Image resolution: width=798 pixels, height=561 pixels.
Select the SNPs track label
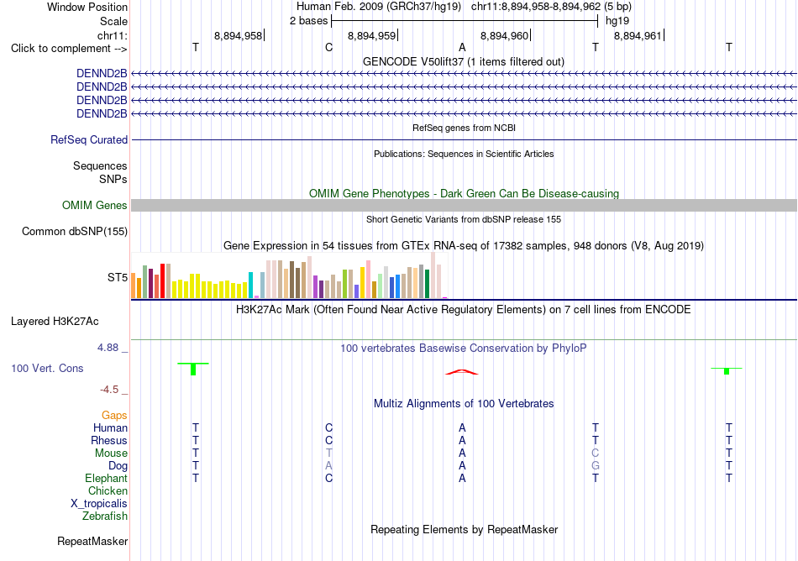click(113, 179)
